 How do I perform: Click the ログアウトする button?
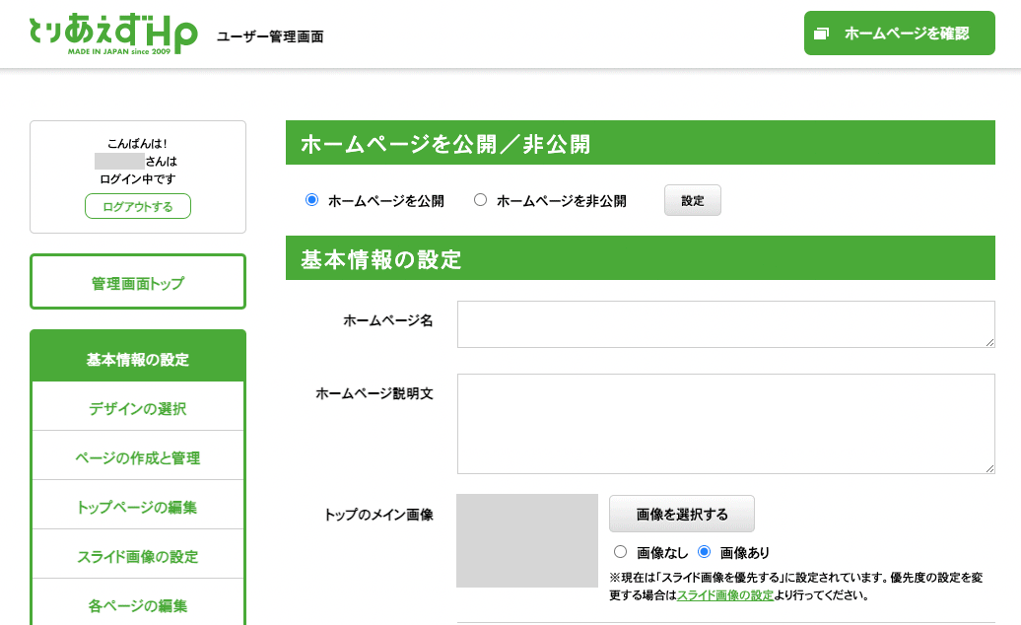(x=137, y=207)
